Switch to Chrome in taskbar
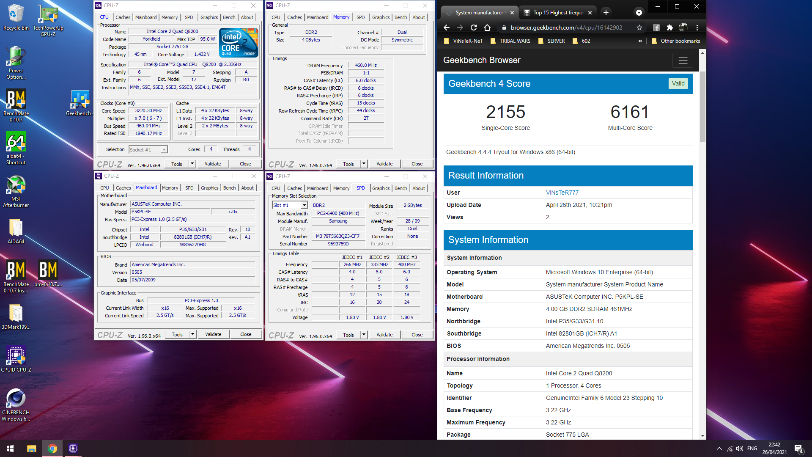This screenshot has width=812, height=457. 52,449
